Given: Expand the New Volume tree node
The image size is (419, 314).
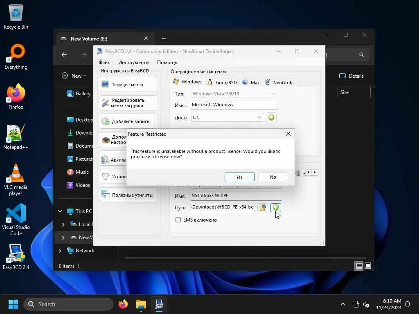Looking at the screenshot, I should point(63,238).
